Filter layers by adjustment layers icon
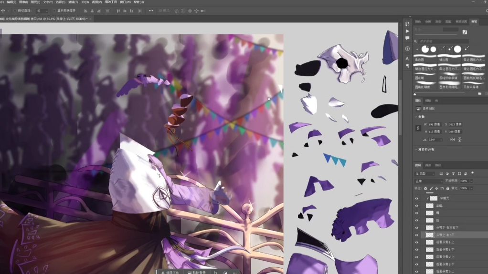Screen dimensions: 488x274 pyautogui.click(x=447, y=173)
